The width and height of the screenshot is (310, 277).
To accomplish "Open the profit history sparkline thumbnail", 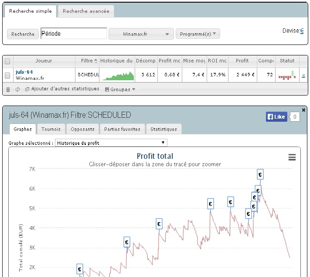I will 117,75.
